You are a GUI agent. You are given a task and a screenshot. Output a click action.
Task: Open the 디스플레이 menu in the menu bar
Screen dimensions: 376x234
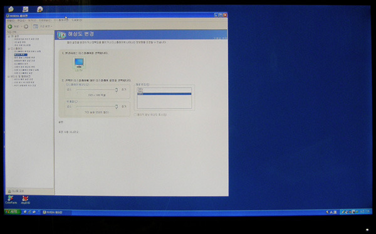[x=61, y=21]
